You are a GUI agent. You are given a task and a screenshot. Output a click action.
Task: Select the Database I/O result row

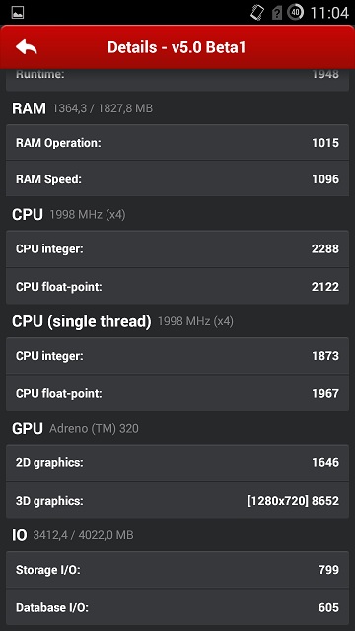pos(177,607)
